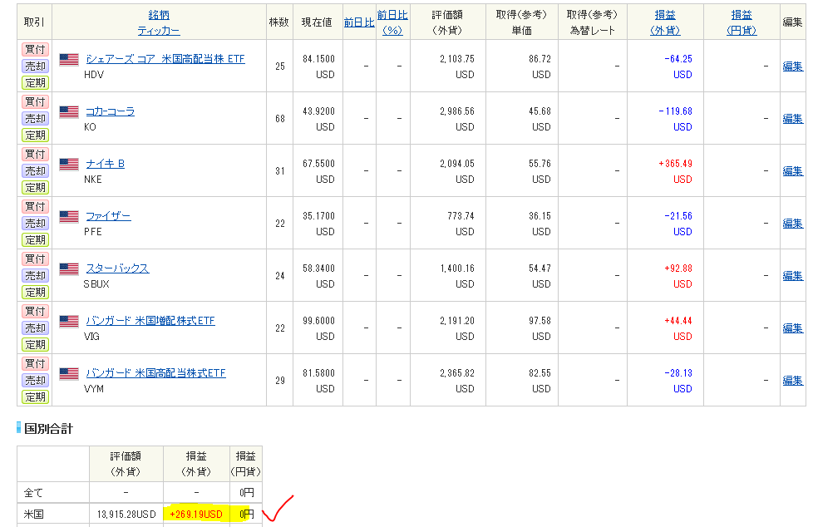
Task: Click 売却 in the NKE row
Action: pyautogui.click(x=35, y=170)
